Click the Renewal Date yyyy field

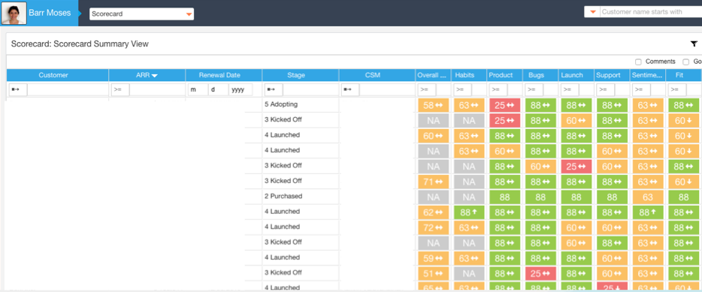point(241,90)
